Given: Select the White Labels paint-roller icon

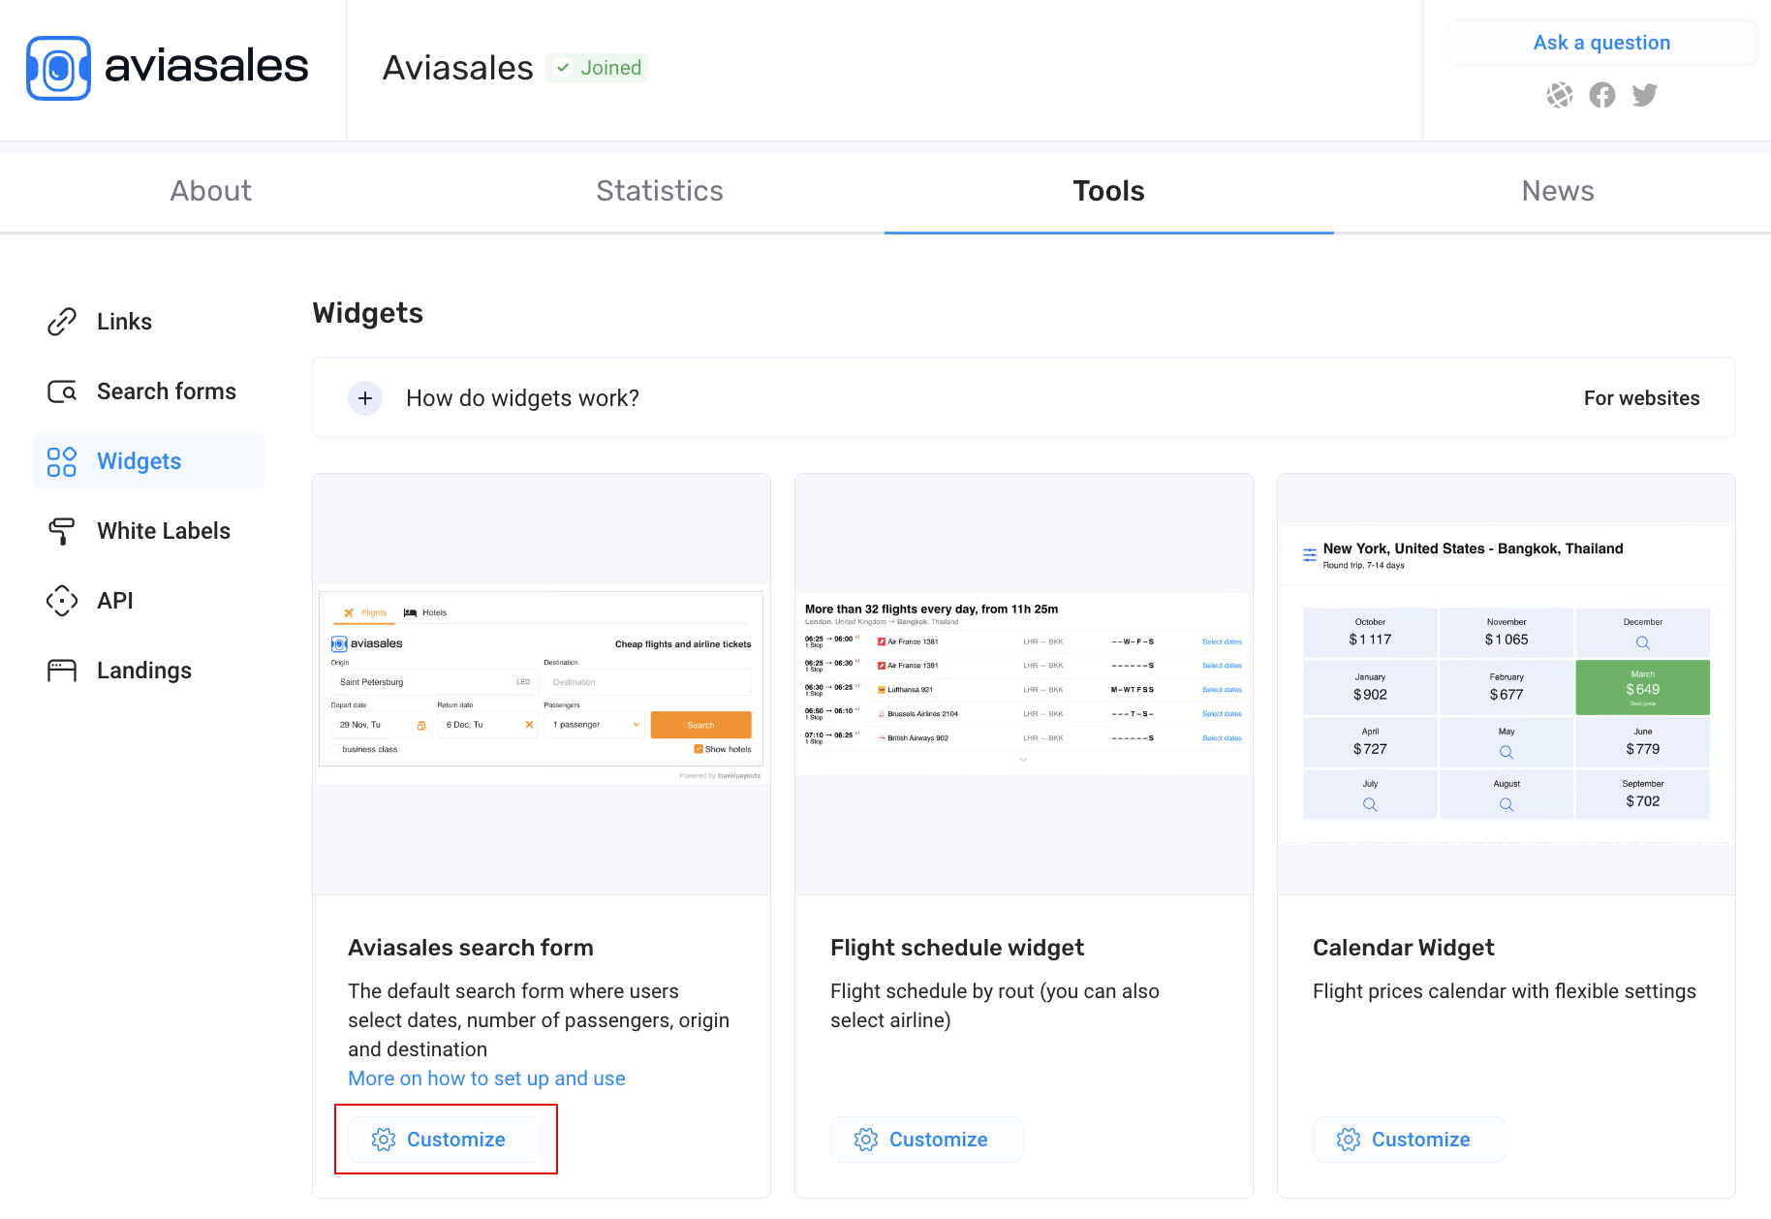Looking at the screenshot, I should click(62, 530).
